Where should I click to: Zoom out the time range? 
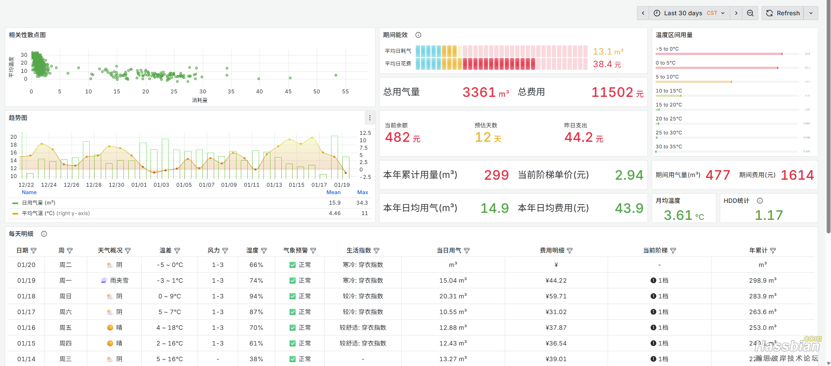(750, 13)
